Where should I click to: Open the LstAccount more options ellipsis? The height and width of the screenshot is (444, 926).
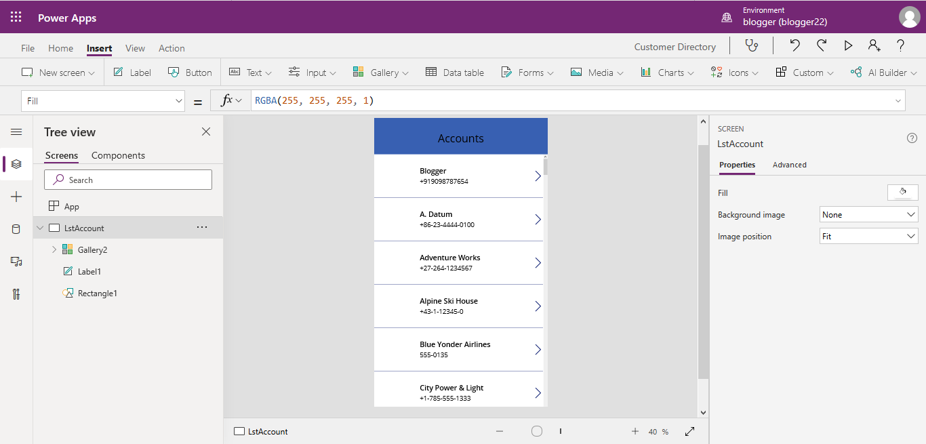coord(202,228)
